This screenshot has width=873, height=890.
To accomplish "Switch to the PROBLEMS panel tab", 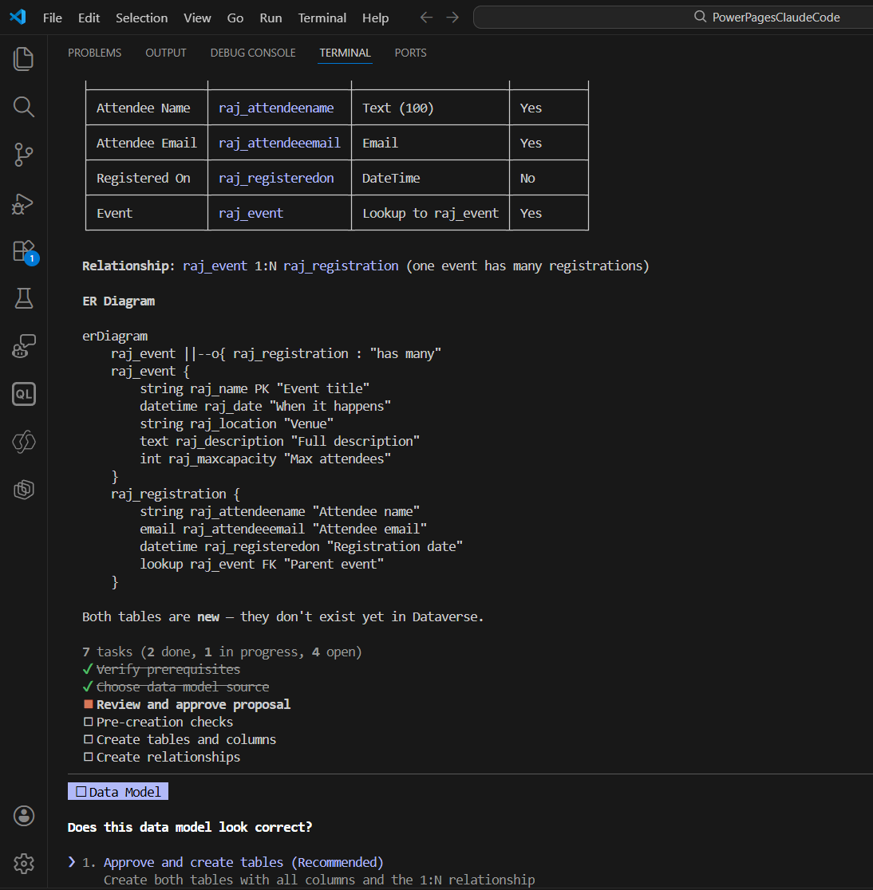I will (94, 53).
